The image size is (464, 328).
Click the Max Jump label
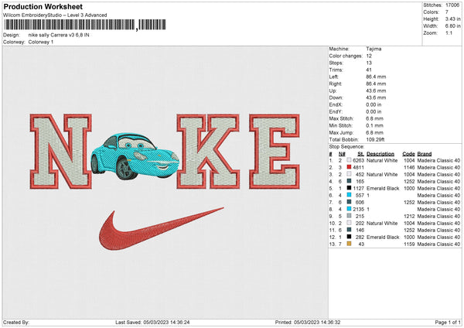pos(341,132)
